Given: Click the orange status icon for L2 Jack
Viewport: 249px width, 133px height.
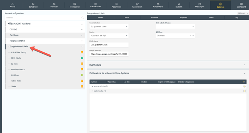Looking at the screenshot, I should pos(82,63).
